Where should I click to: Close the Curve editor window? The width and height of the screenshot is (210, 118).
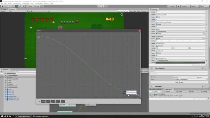pyautogui.click(x=140, y=30)
